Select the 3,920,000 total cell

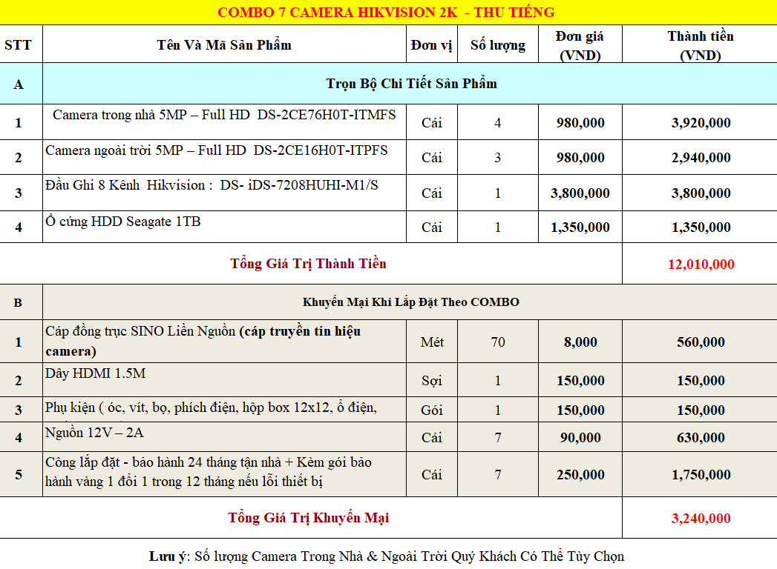tap(701, 123)
